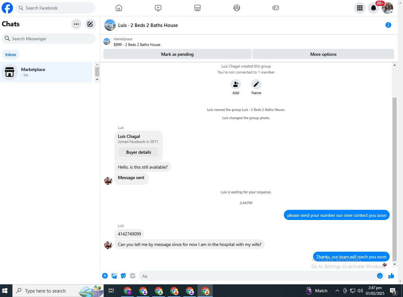Click Buyer details button
403x297 pixels.
pos(139,152)
